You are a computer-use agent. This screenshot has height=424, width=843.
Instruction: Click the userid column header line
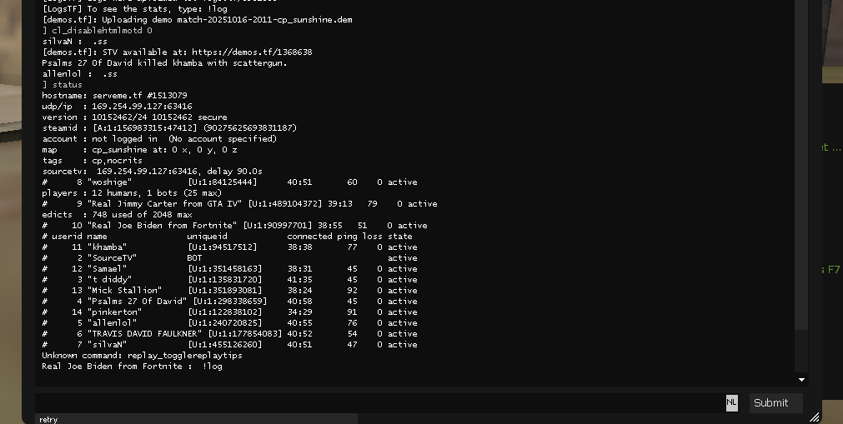pos(227,236)
